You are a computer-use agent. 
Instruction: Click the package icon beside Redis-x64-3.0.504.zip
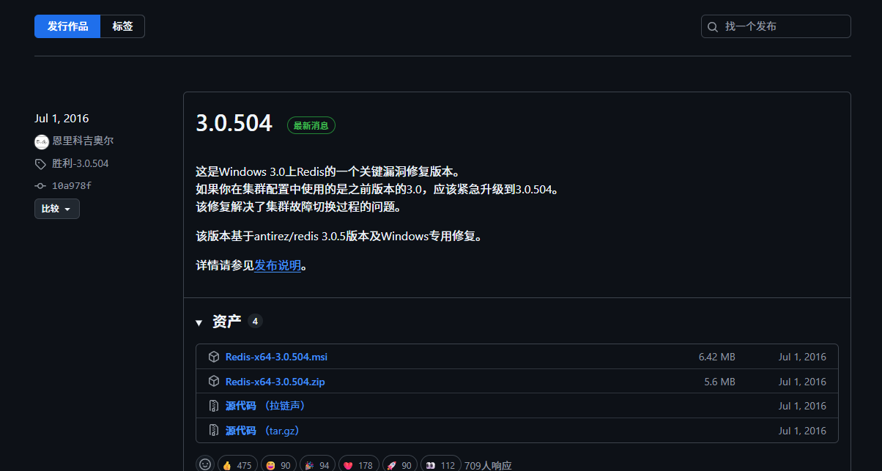pyautogui.click(x=213, y=381)
